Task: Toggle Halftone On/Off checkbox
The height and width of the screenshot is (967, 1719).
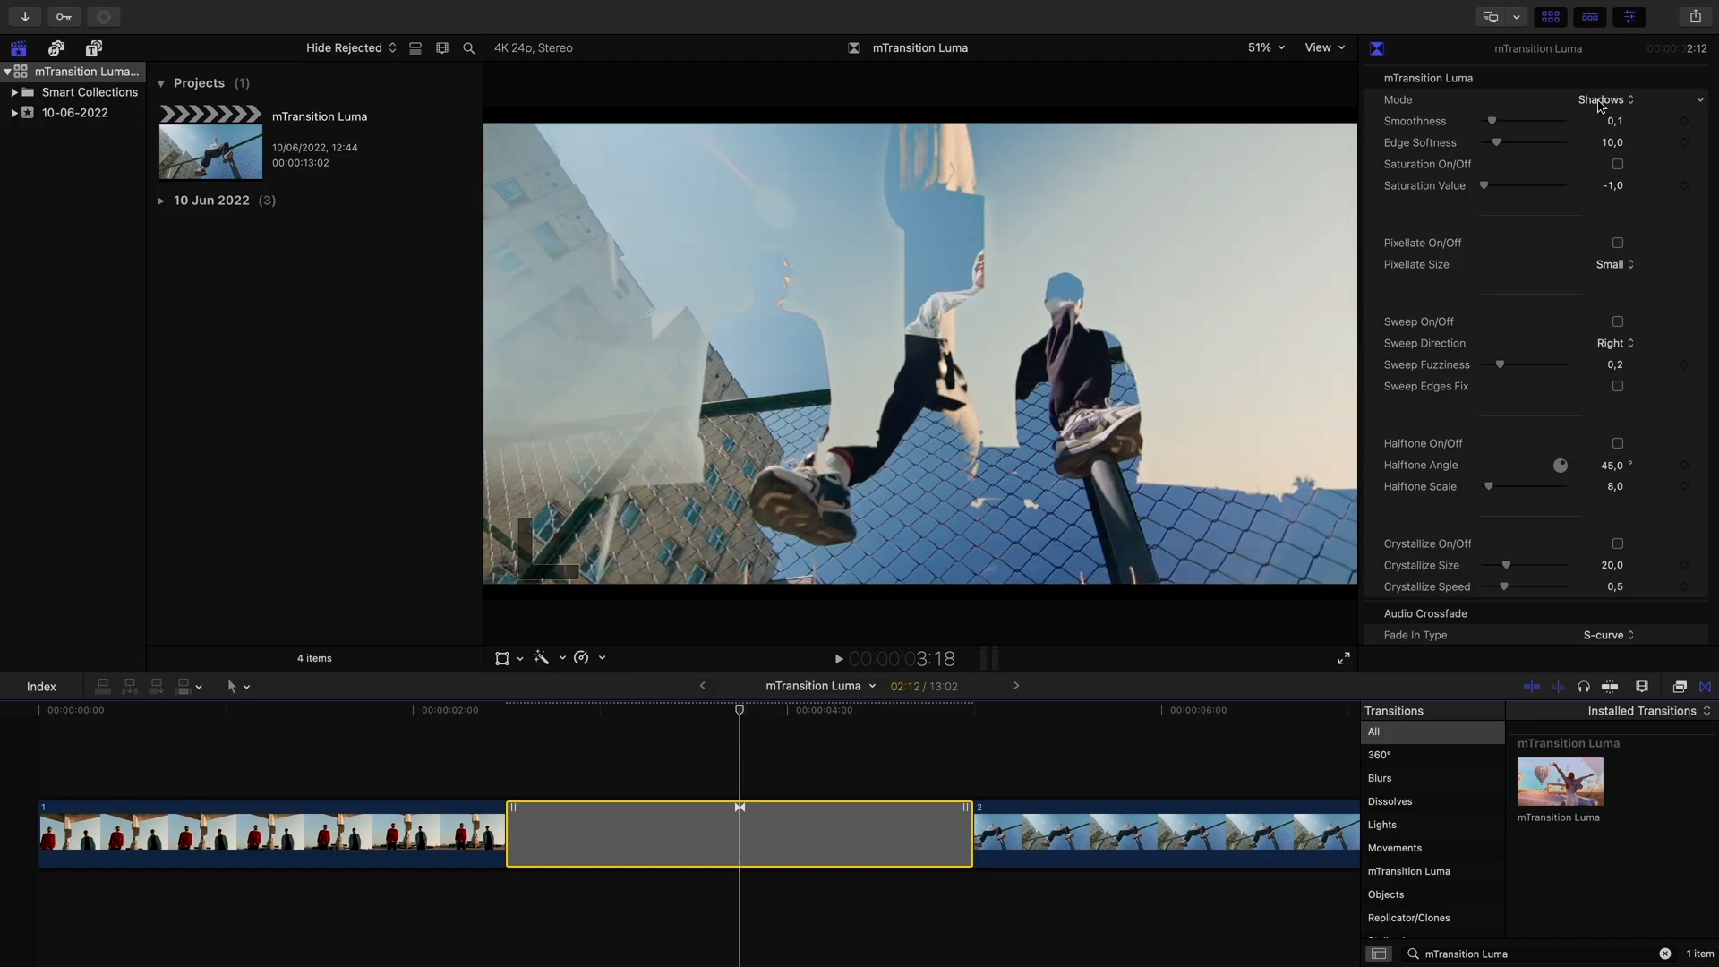Action: coord(1617,444)
